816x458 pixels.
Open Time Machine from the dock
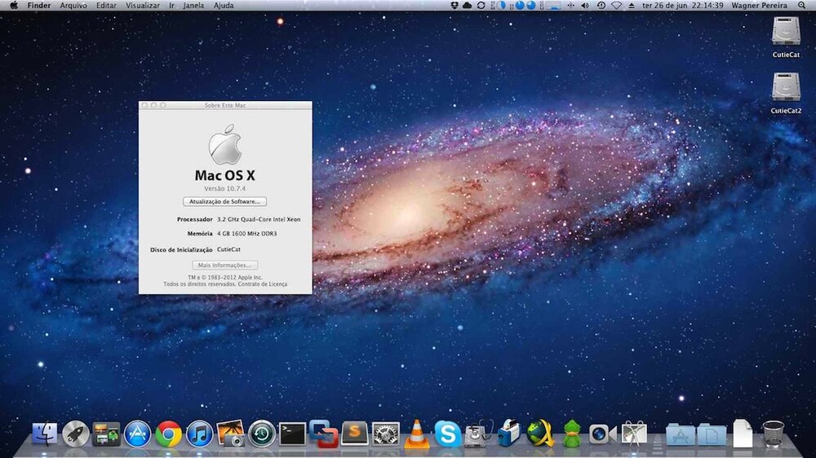click(261, 434)
